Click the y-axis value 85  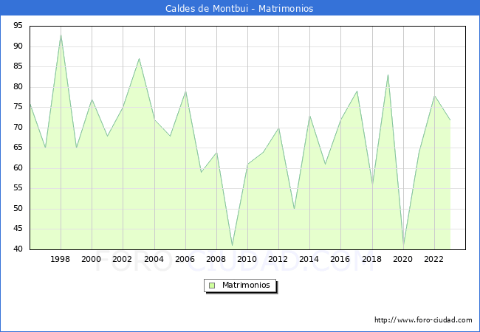click(x=18, y=66)
